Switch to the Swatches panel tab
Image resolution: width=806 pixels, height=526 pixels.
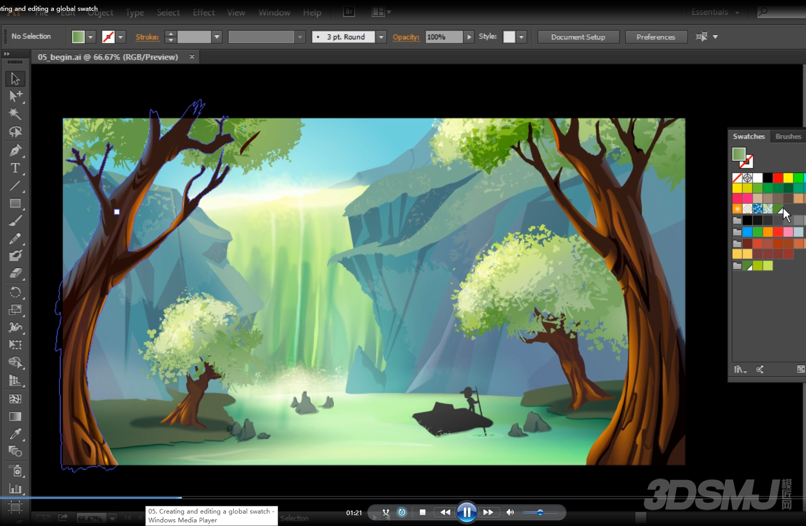click(749, 137)
